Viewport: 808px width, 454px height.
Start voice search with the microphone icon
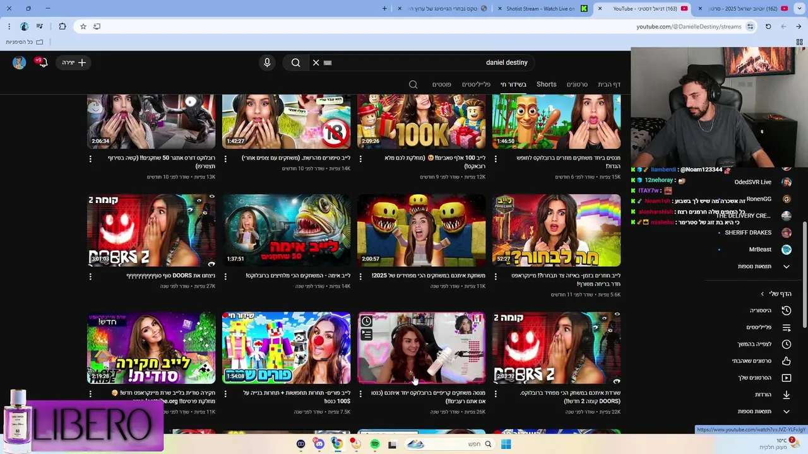click(267, 62)
